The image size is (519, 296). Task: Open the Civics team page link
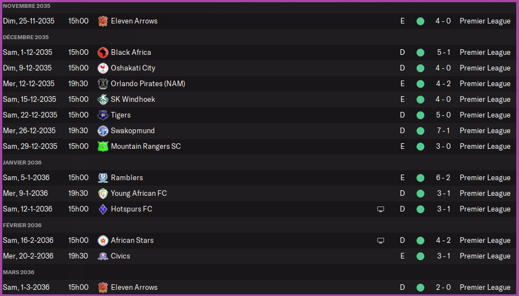coord(120,256)
